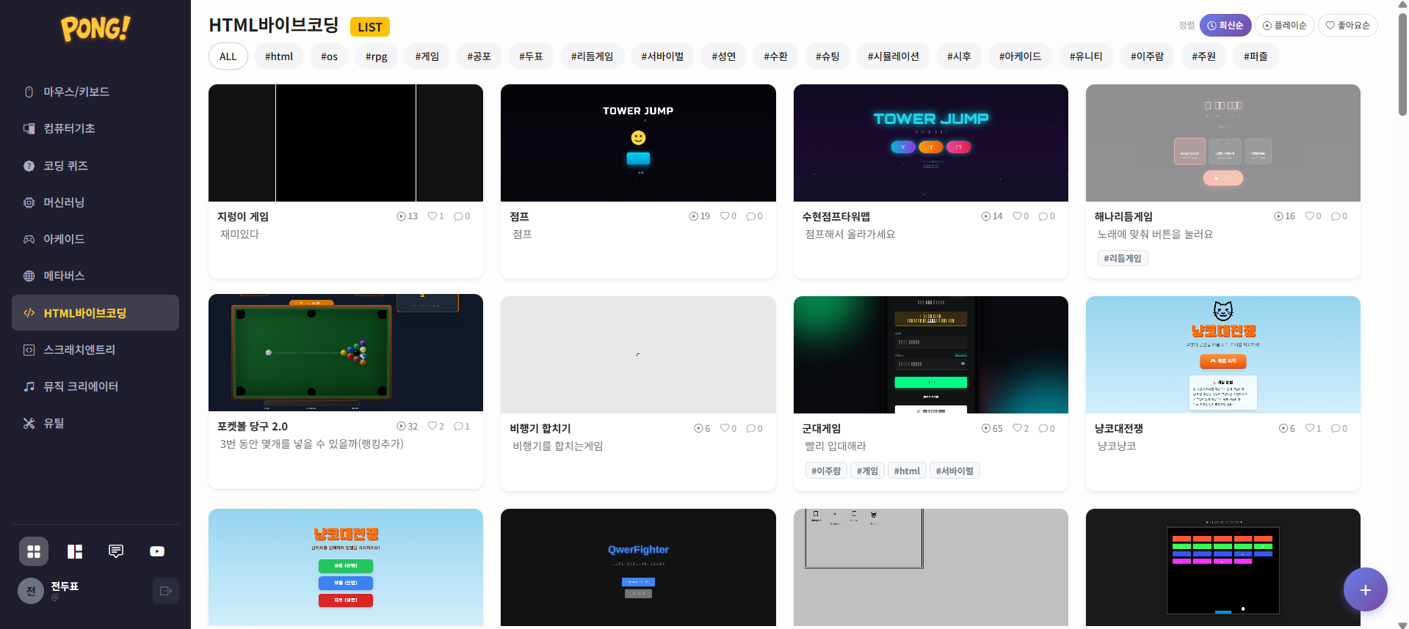Filter by #슈팅 tag

(x=827, y=56)
